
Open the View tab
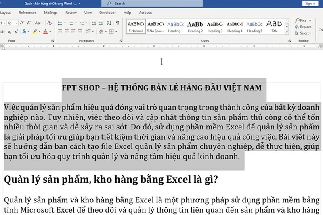tap(88, 13)
